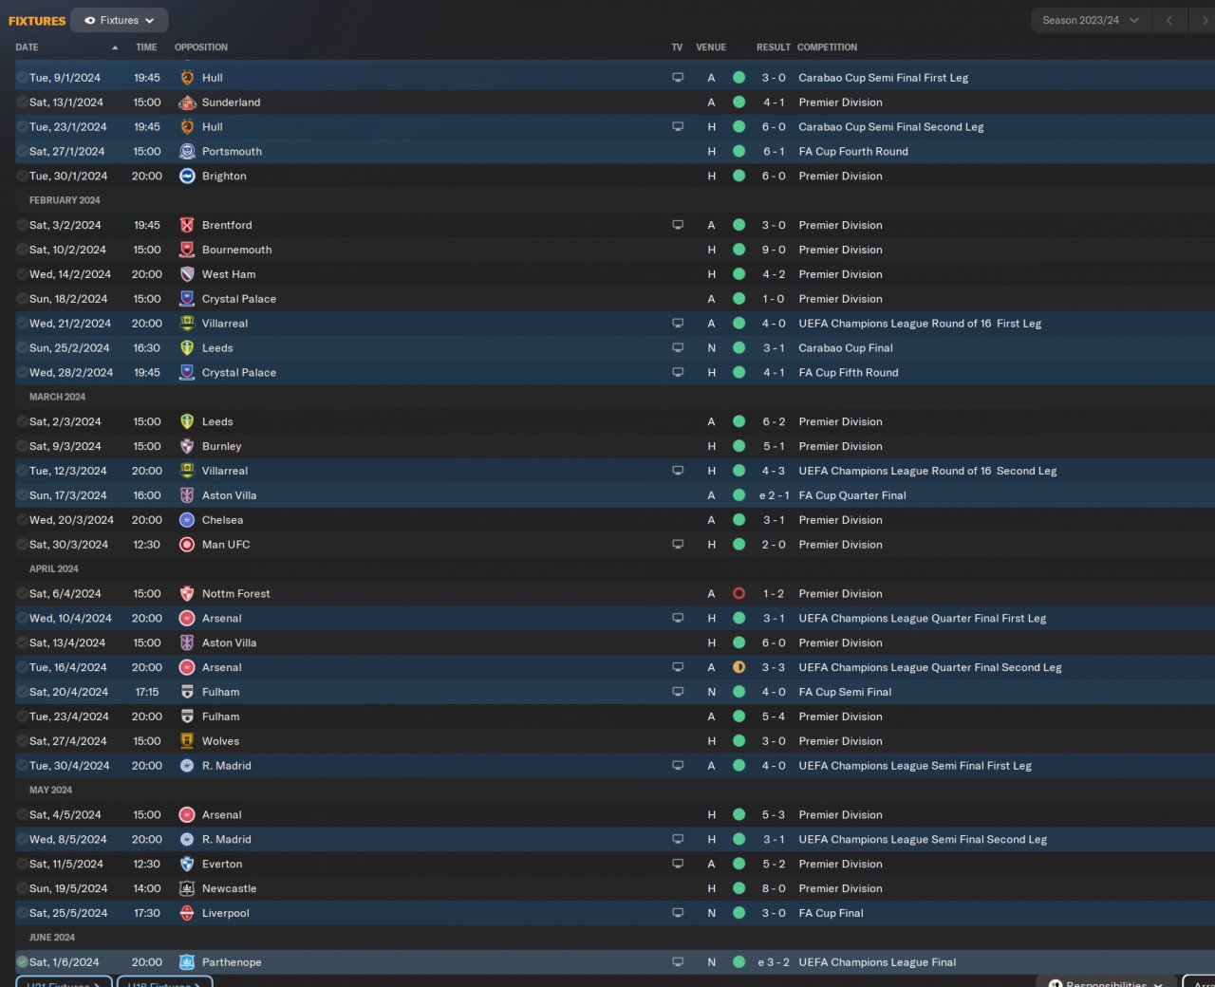Click the Everton club badge
Viewport: 1215px width, 987px height.
[187, 865]
